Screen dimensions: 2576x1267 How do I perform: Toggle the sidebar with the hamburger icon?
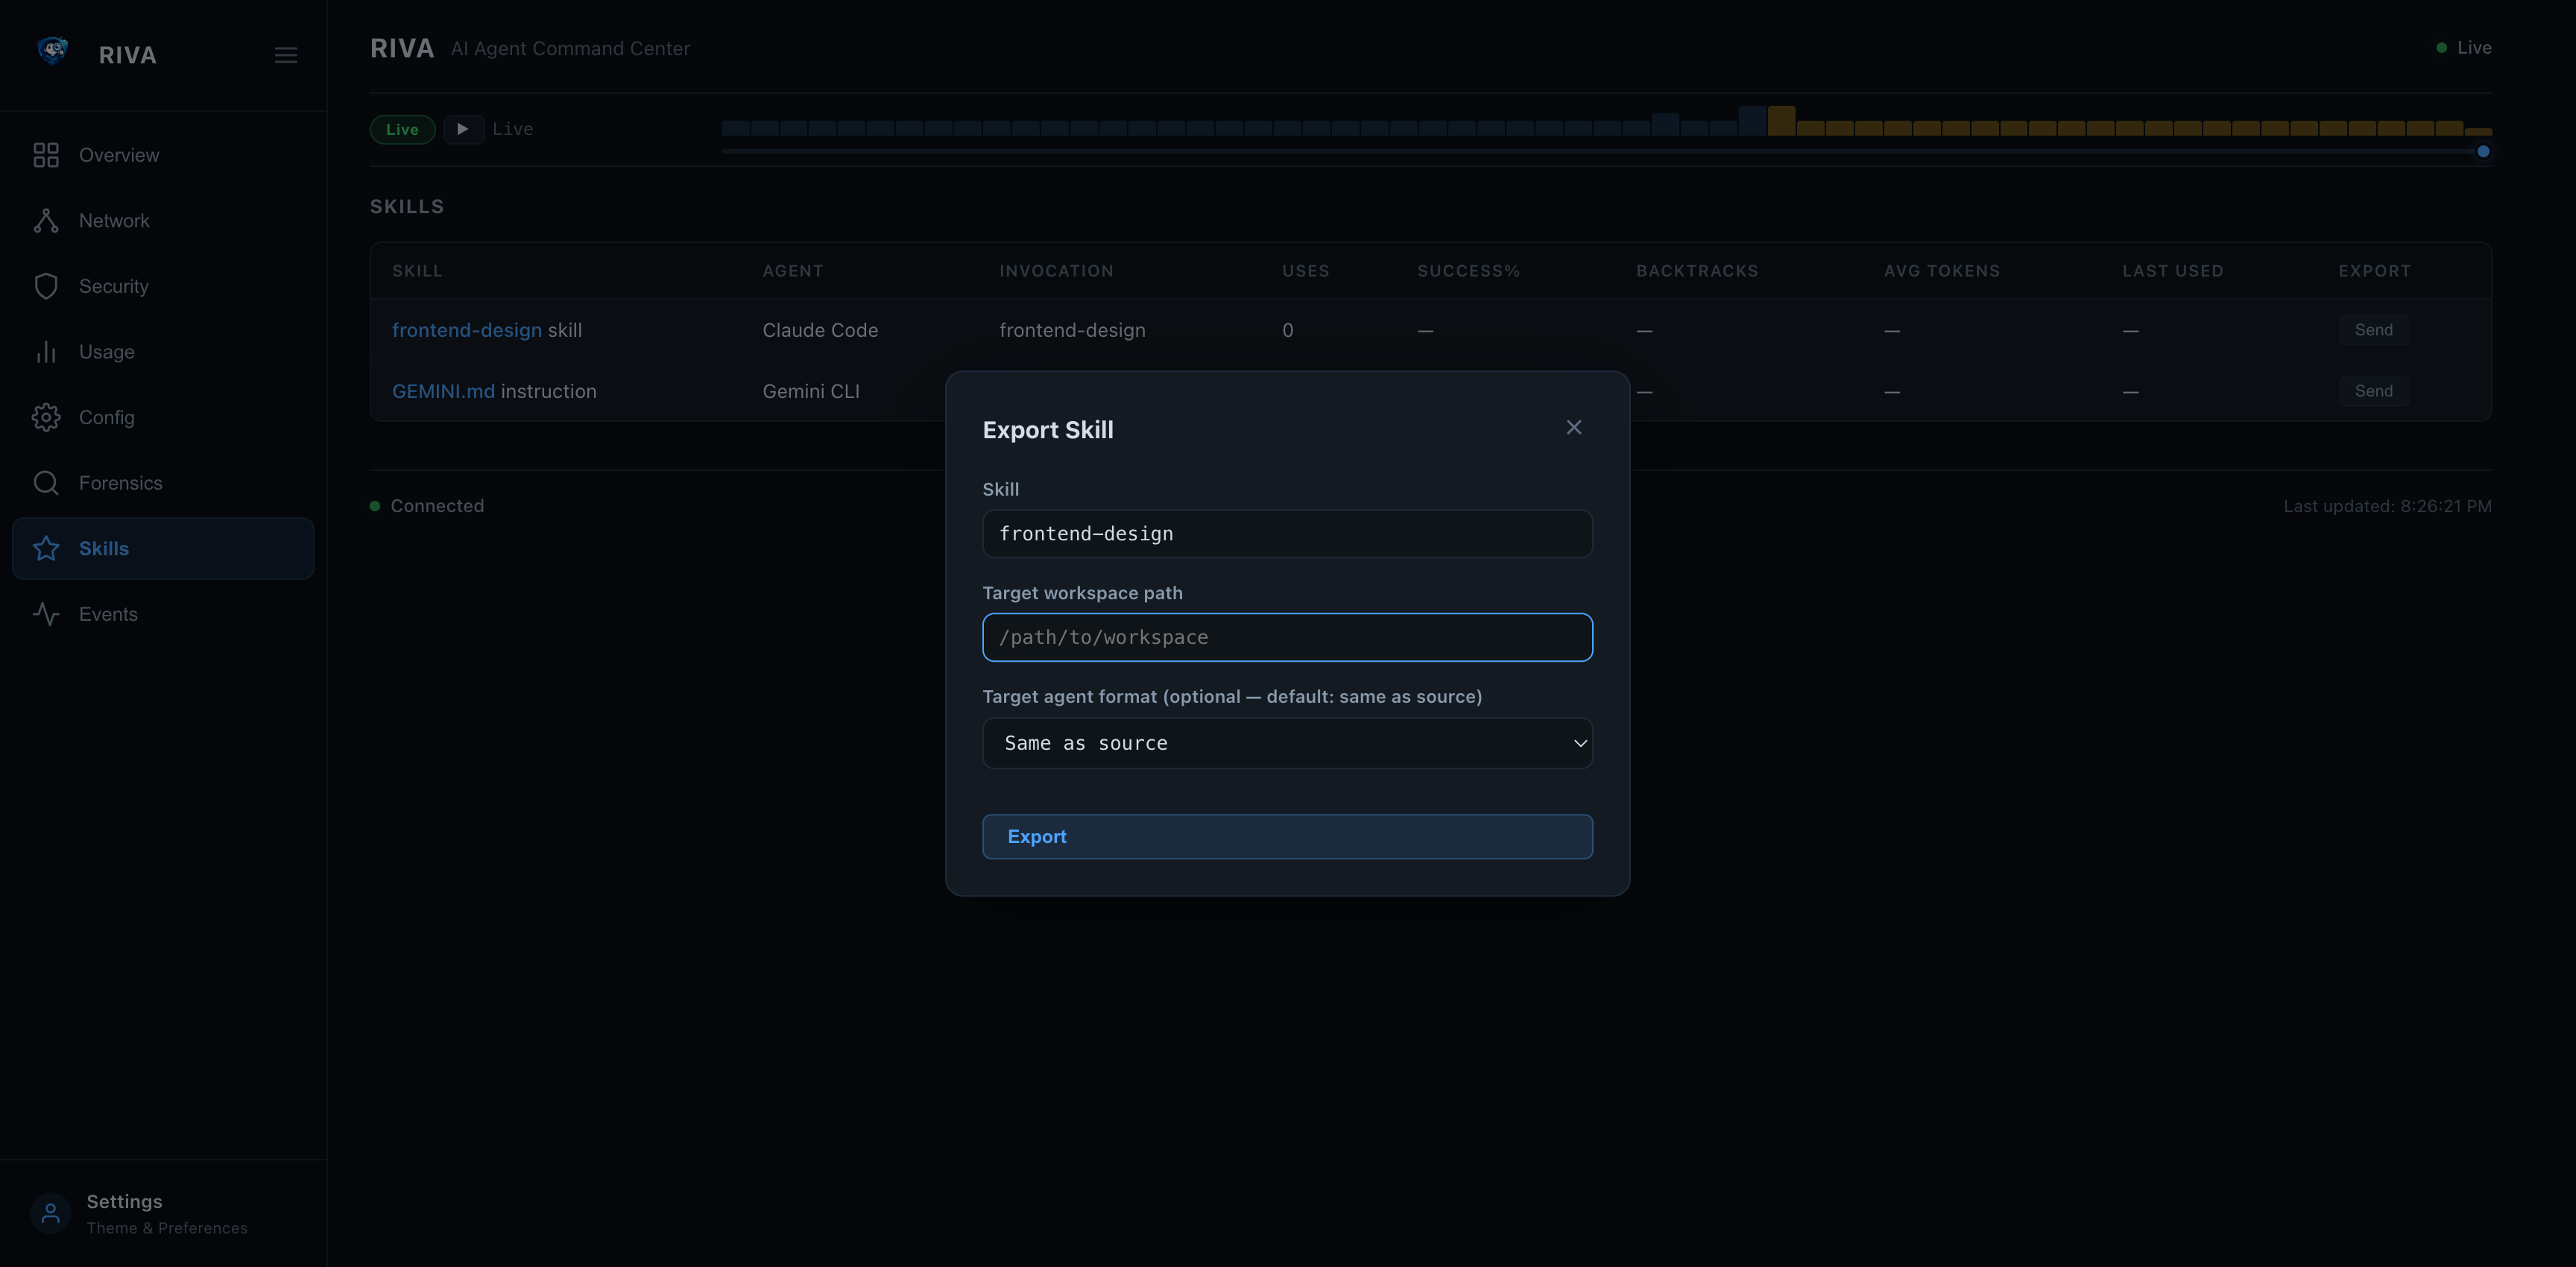[x=286, y=55]
